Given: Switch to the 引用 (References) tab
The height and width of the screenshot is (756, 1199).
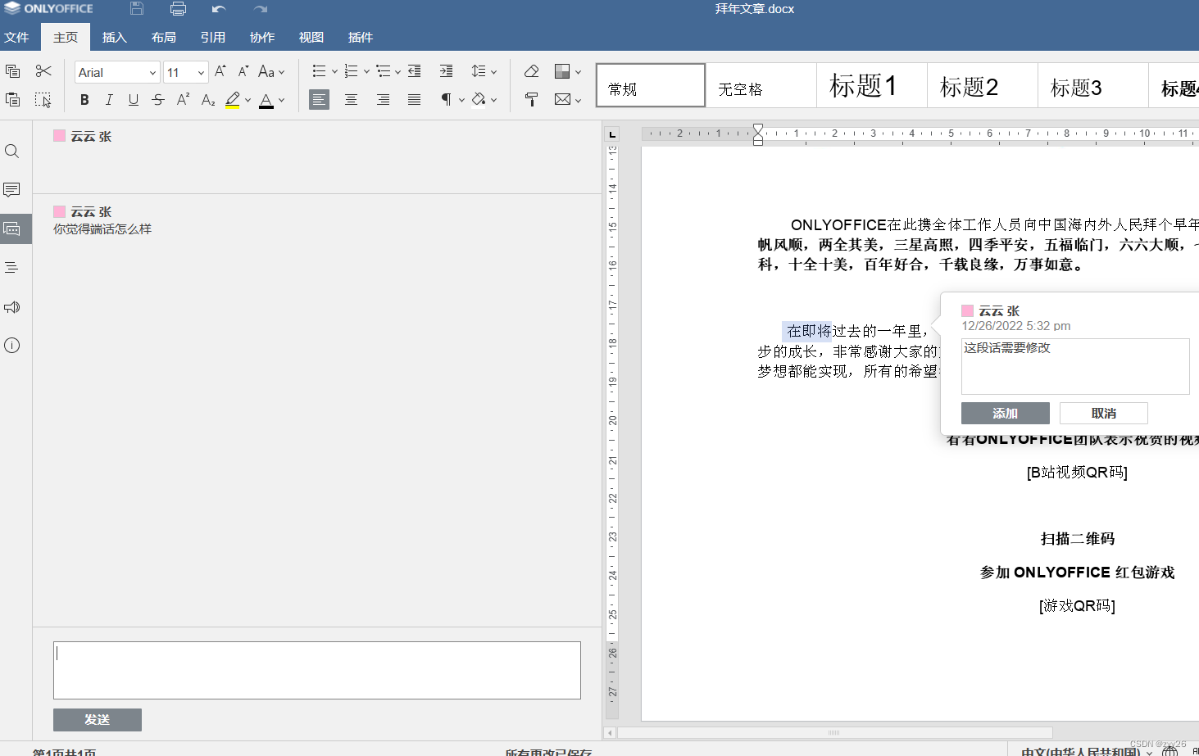Looking at the screenshot, I should click(213, 37).
